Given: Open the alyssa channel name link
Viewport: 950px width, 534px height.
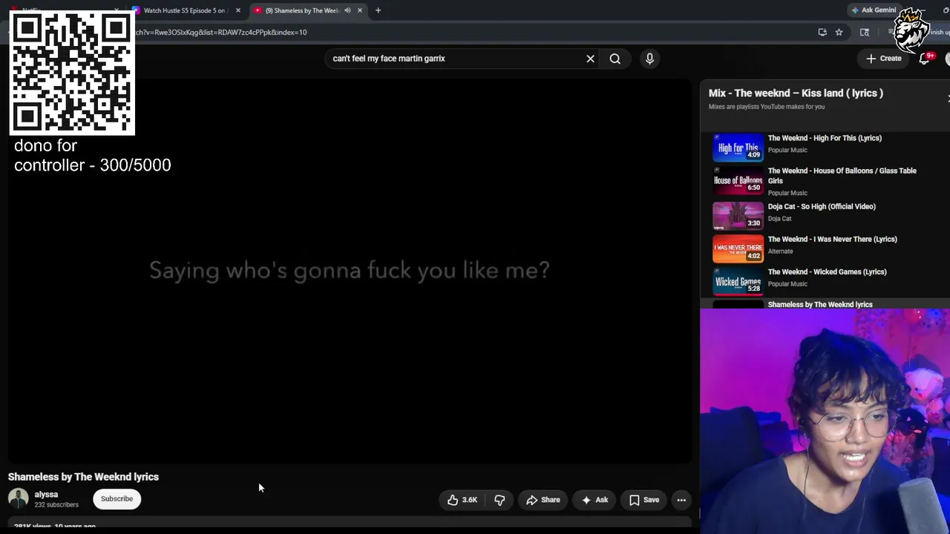Looking at the screenshot, I should pos(46,494).
